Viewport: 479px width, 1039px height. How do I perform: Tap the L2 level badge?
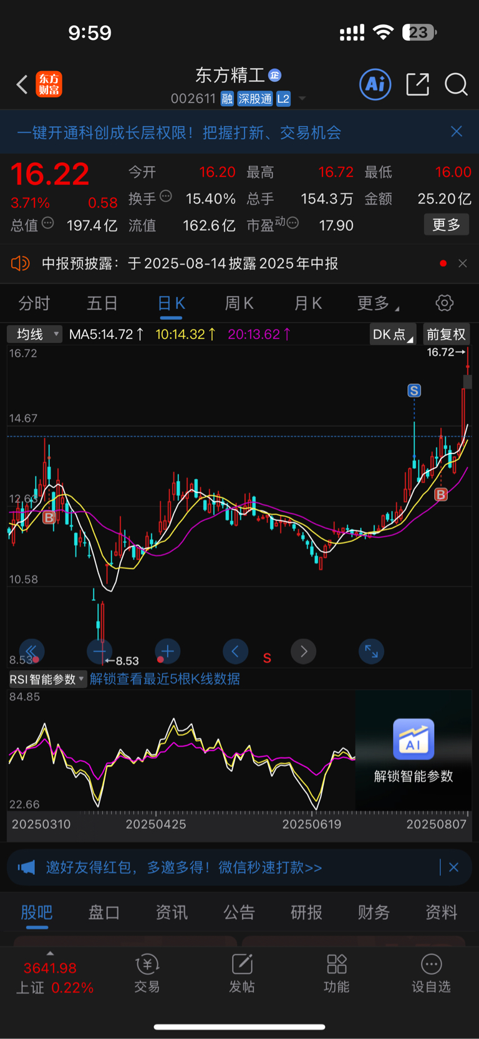click(284, 99)
